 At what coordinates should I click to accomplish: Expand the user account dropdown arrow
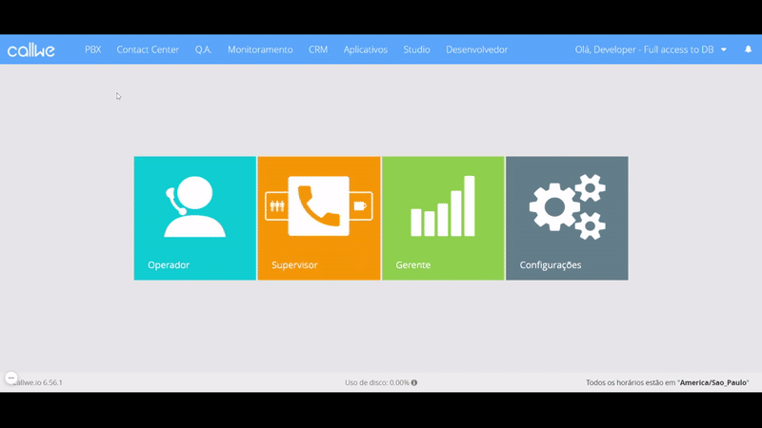coord(724,49)
